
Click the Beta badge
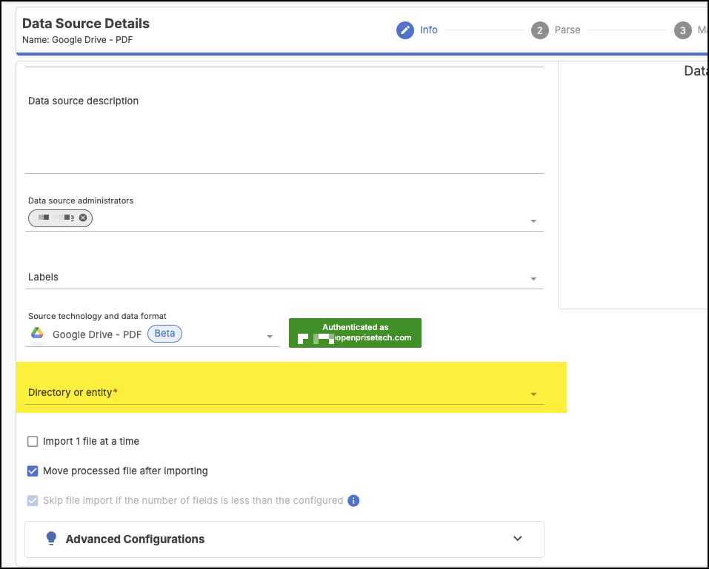(164, 334)
